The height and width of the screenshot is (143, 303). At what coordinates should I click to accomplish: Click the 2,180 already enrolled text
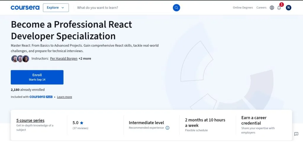click(x=28, y=90)
